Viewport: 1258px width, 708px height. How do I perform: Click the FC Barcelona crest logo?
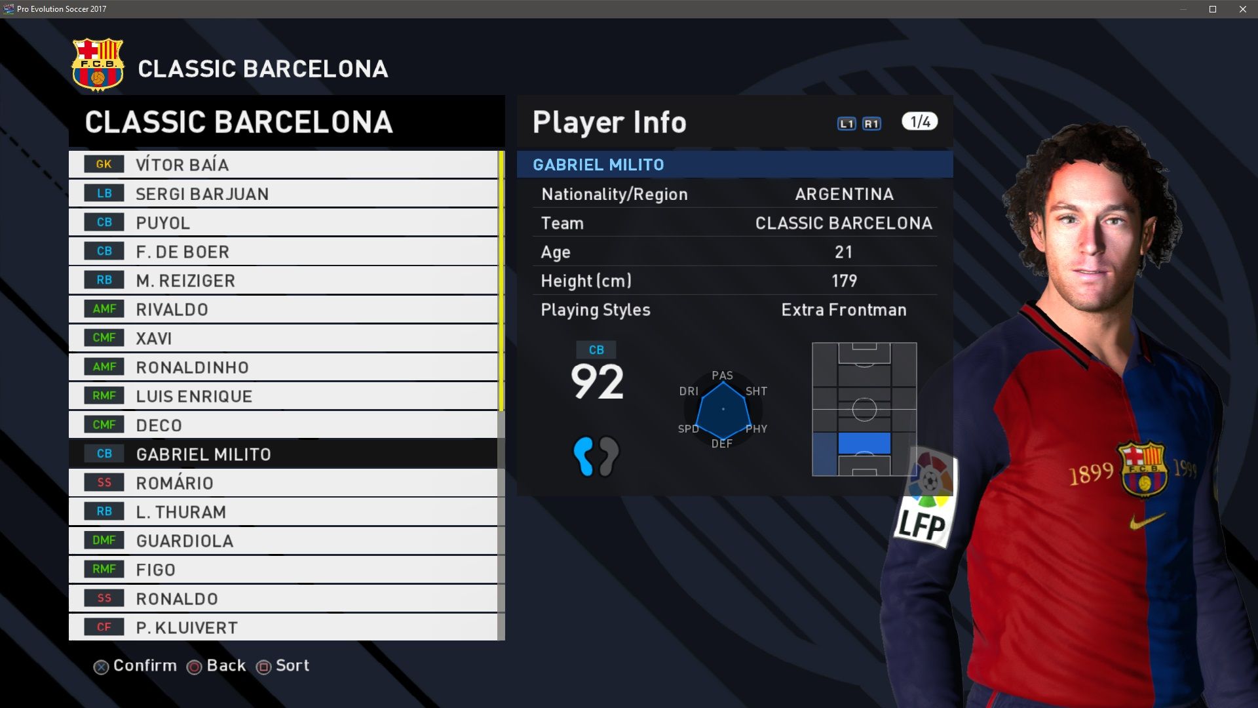point(98,65)
